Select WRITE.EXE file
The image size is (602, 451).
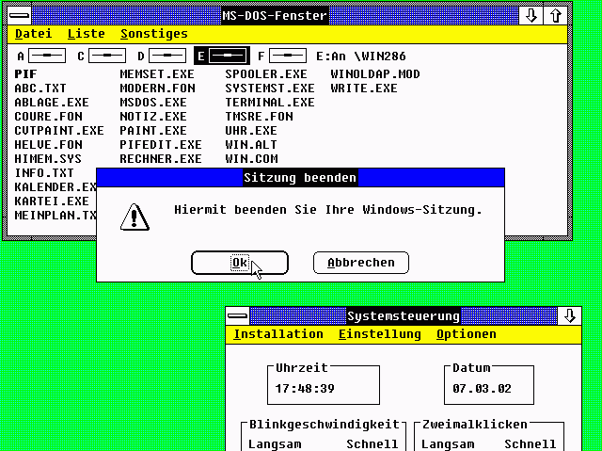[x=364, y=89]
